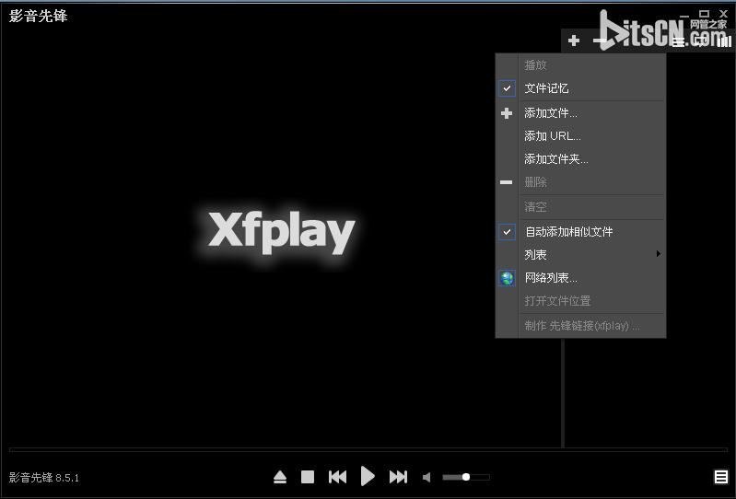Skip to the next track
Screen dimensions: 736x499
399,477
